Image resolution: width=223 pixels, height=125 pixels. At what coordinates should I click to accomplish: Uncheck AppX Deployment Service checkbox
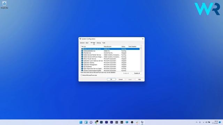click(x=82, y=69)
